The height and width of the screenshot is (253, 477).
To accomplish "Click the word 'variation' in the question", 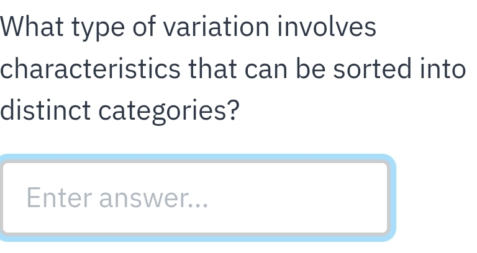I will 216,27.
